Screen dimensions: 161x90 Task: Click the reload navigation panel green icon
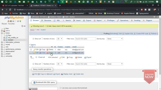tap(20, 21)
